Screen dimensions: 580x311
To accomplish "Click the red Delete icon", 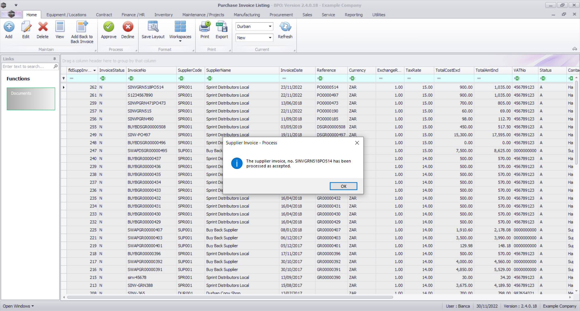I will (x=43, y=27).
